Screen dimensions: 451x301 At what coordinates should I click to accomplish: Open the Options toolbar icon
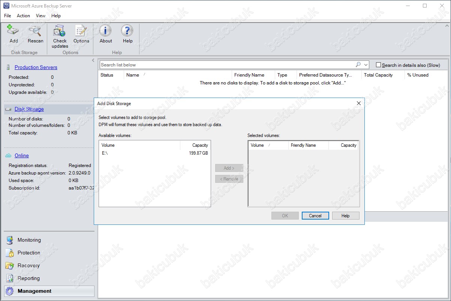(x=81, y=31)
